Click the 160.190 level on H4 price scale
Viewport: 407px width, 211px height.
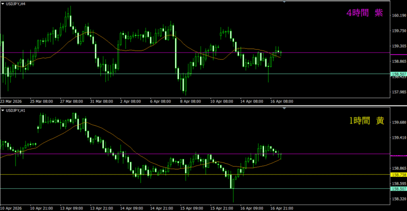(x=398, y=16)
